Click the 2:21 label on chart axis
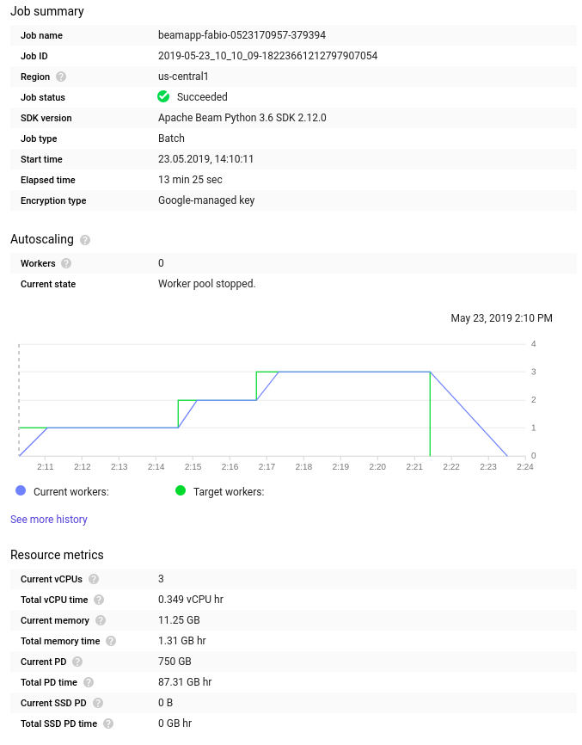Screen dimensions: 582x745 click(x=414, y=467)
